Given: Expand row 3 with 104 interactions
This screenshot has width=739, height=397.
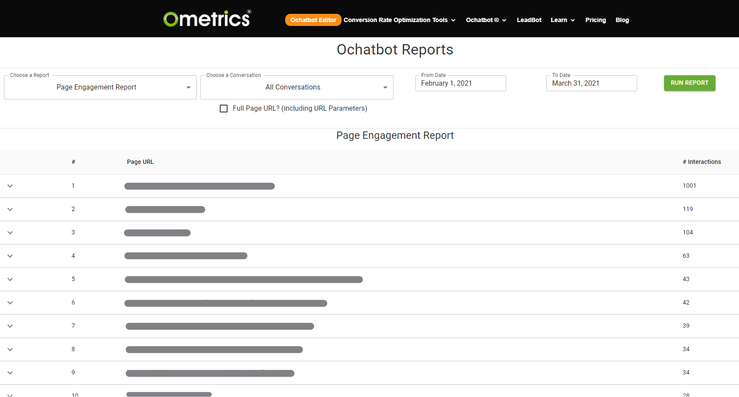Looking at the screenshot, I should coord(10,233).
